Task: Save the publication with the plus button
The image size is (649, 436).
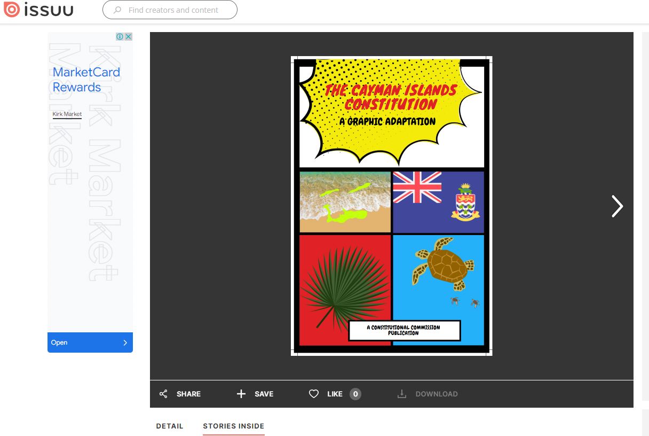Action: pyautogui.click(x=255, y=394)
